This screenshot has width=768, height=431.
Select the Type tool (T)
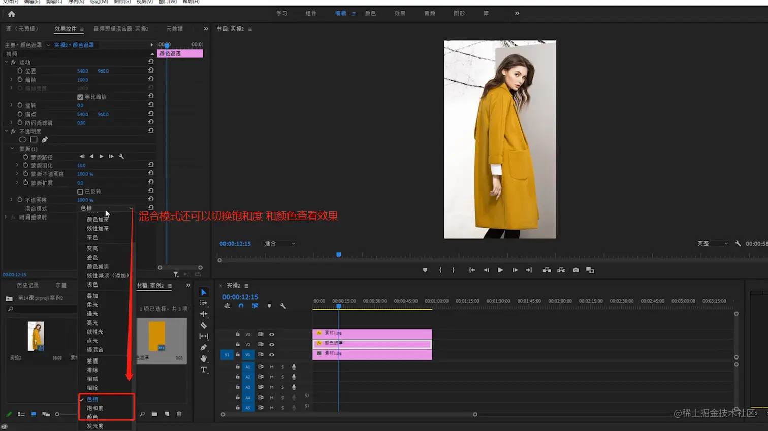coord(204,370)
